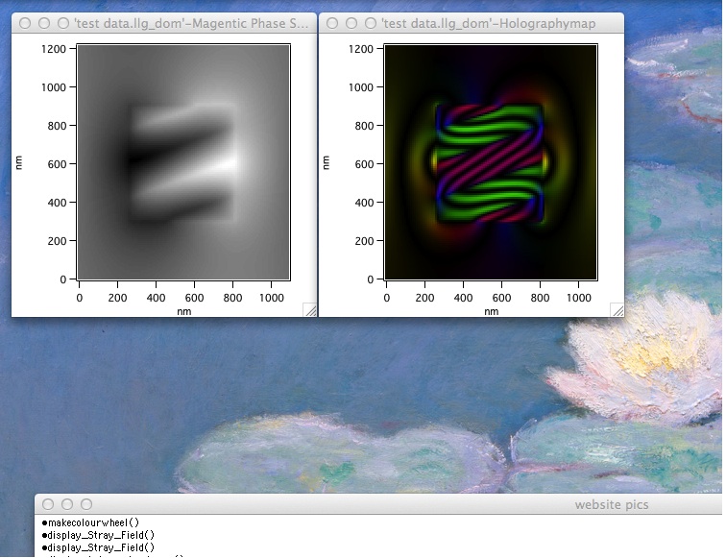
Task: Click the grayscale magnetic phase image
Action: pos(183,162)
